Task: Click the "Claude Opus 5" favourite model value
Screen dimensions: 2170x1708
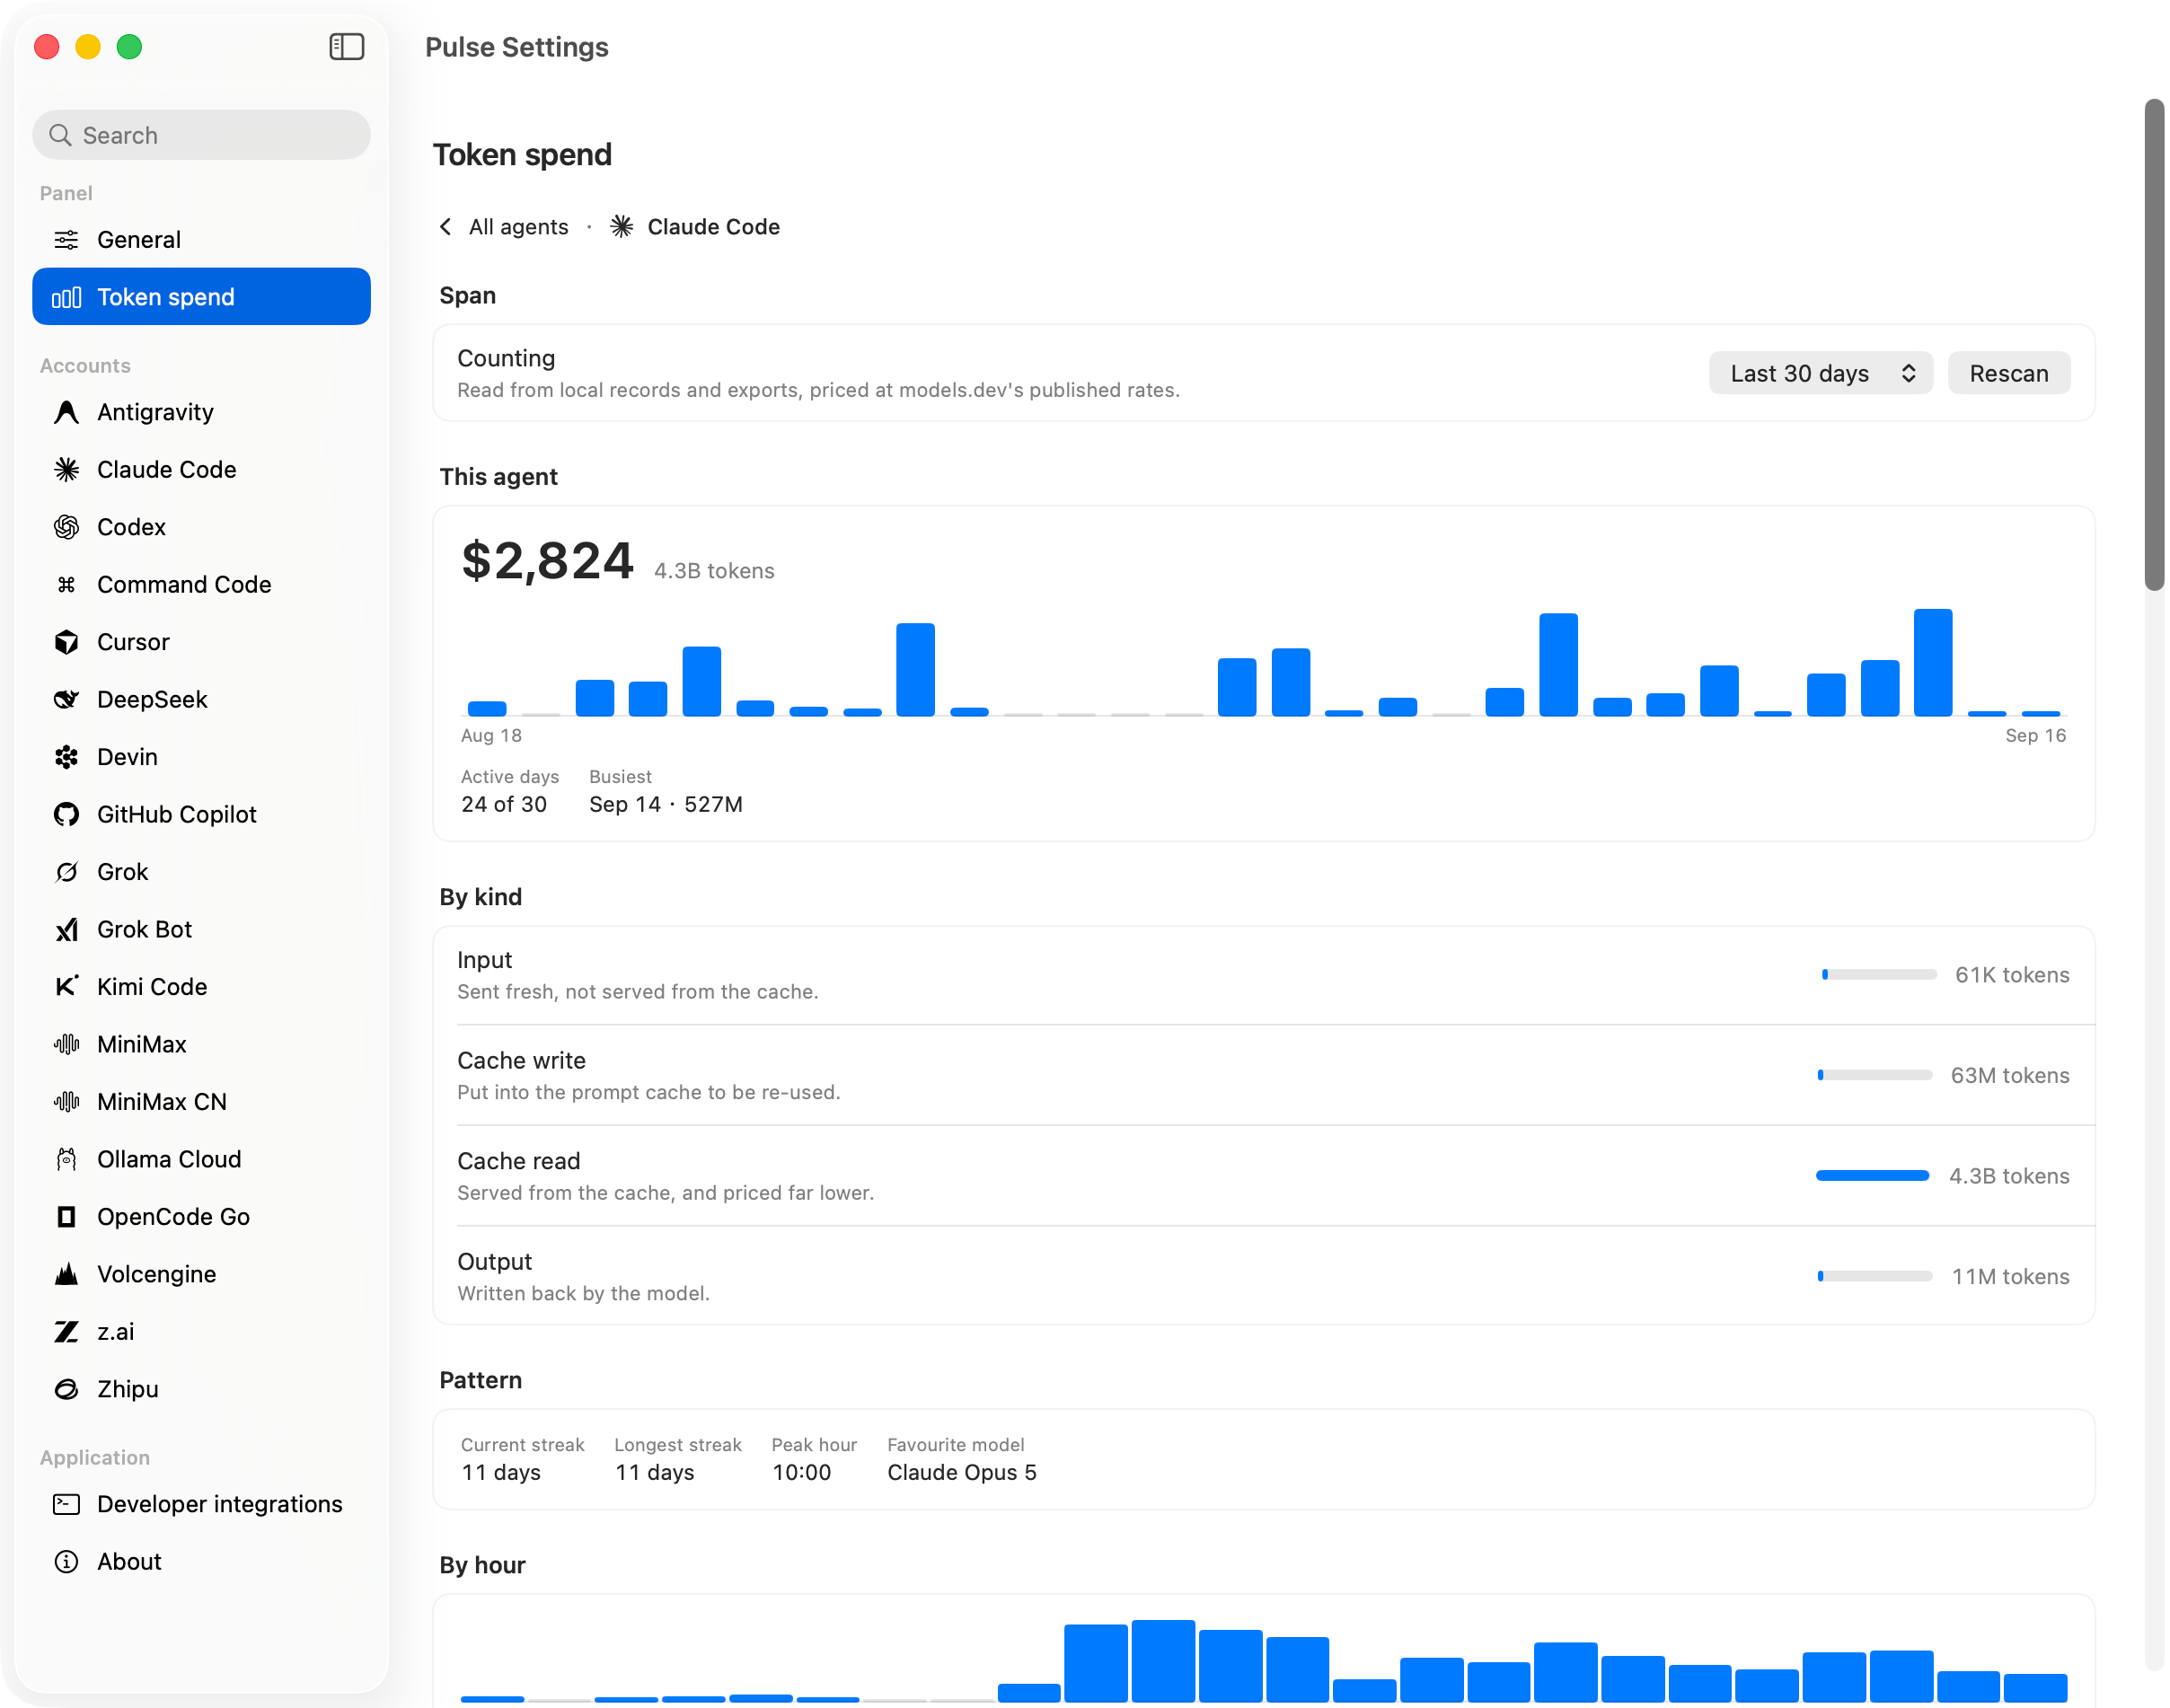Action: click(961, 1472)
